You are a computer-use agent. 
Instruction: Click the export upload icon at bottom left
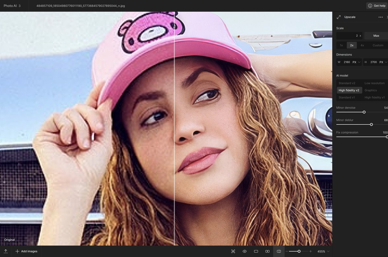click(6, 251)
